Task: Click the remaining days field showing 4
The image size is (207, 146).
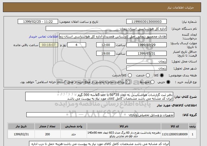Action: 77,45
